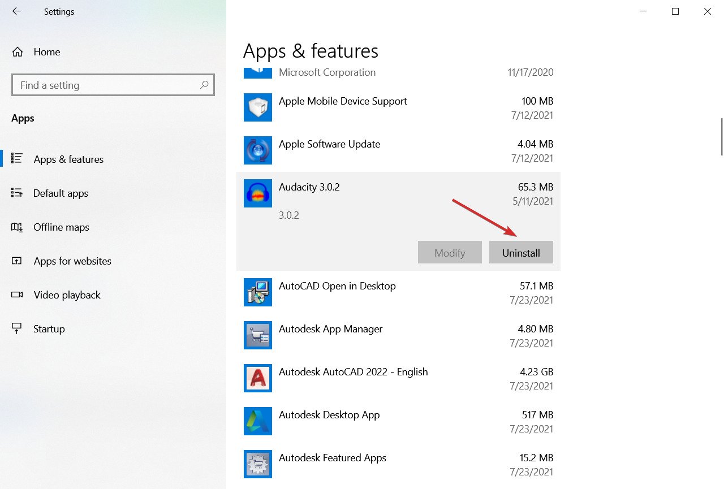The height and width of the screenshot is (489, 724).
Task: Click the 517 MB size value
Action: pos(536,415)
